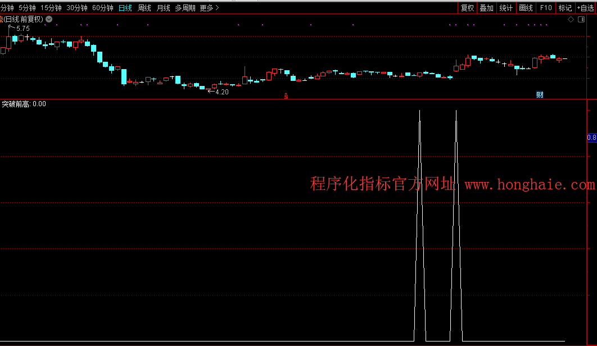Click the diamond icon above the price axis
This screenshot has width=597, height=346.
click(571, 19)
